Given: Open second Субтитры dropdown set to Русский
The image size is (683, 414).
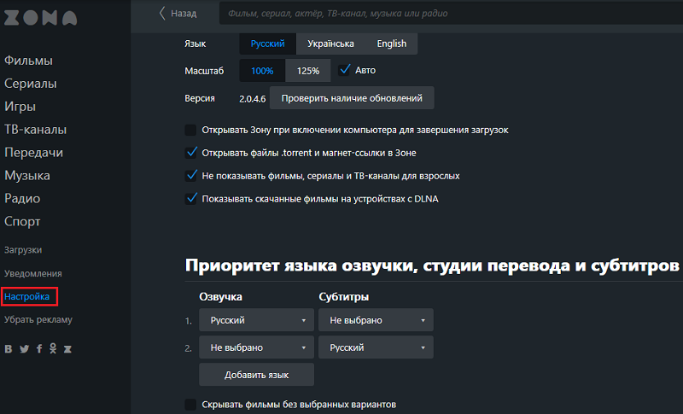Looking at the screenshot, I should [376, 347].
